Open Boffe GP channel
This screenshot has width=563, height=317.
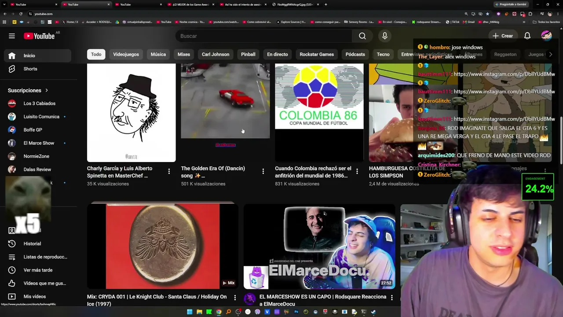[38, 130]
